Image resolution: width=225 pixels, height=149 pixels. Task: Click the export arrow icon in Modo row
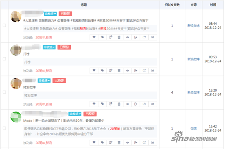pos(136,143)
